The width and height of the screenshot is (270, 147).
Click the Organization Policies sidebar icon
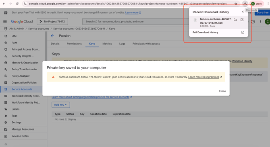pyautogui.click(x=6, y=82)
